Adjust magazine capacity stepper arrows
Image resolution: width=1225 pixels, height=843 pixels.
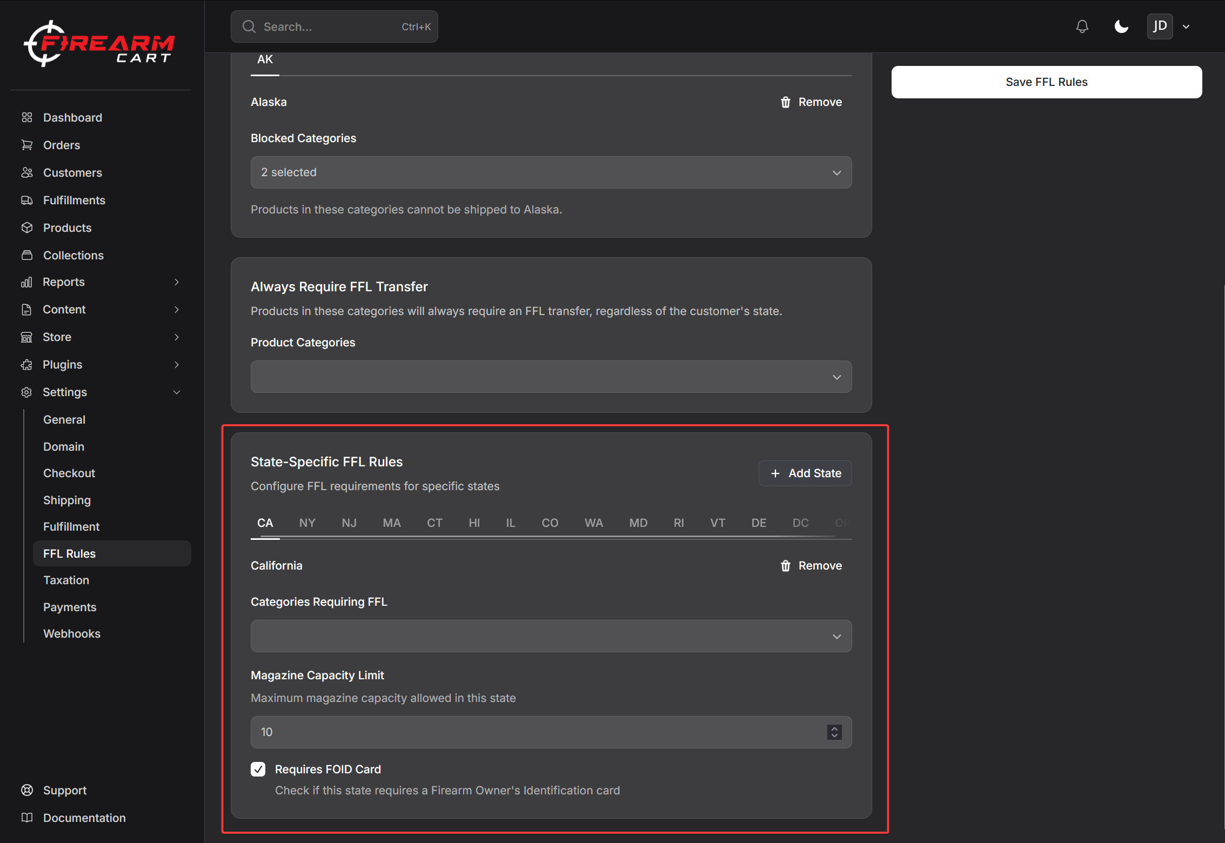(x=834, y=732)
